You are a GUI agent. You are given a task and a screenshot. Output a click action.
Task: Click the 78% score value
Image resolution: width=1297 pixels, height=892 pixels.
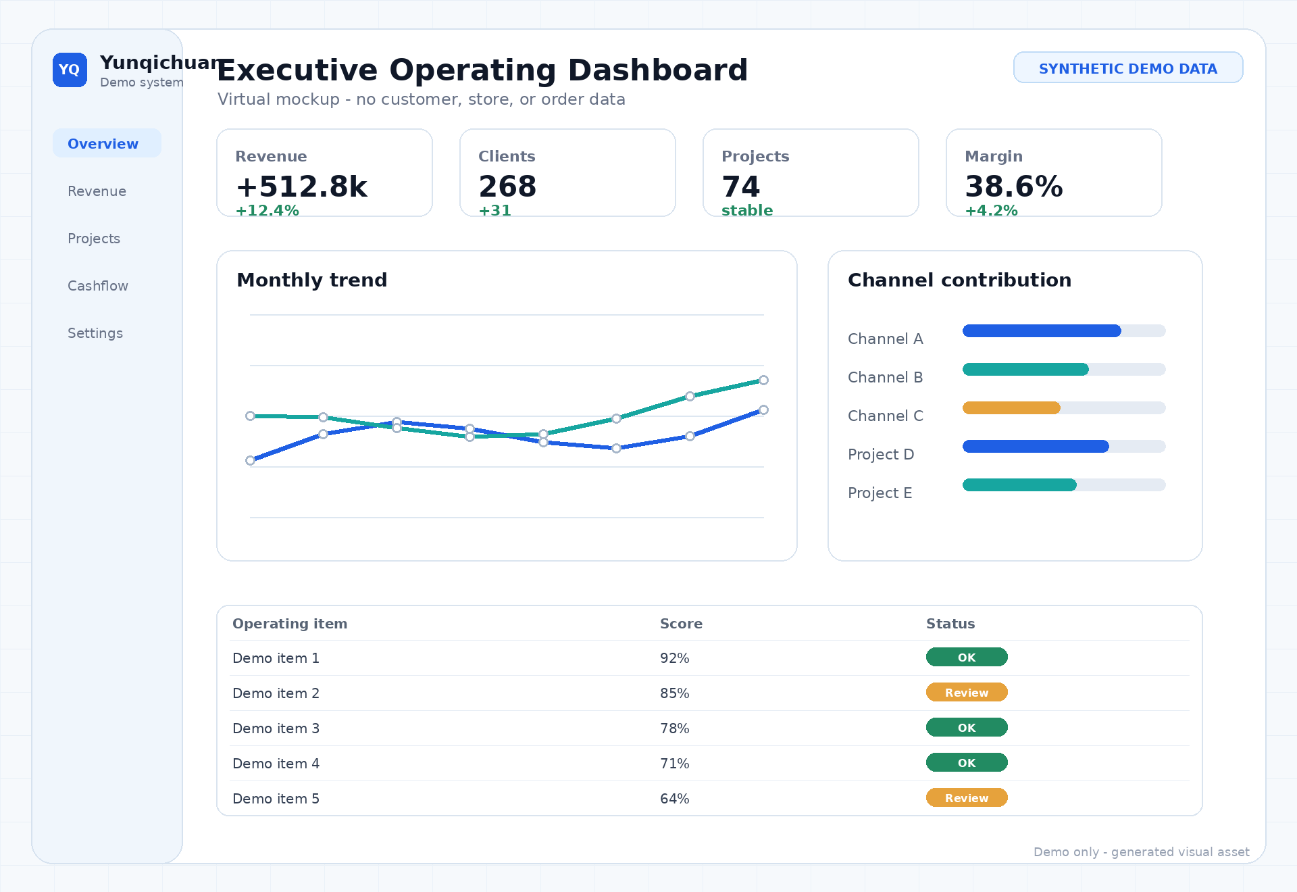[x=674, y=728]
